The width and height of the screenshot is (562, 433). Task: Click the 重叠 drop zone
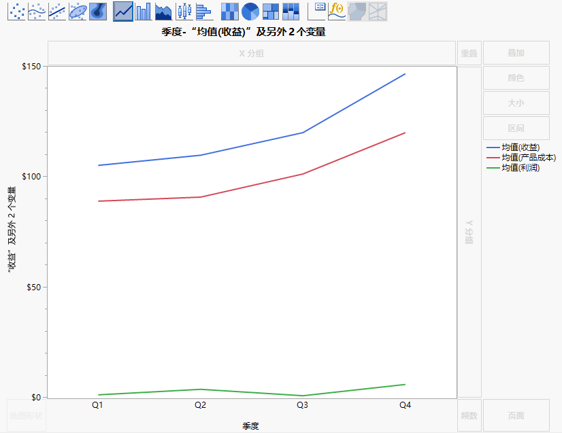(x=469, y=54)
